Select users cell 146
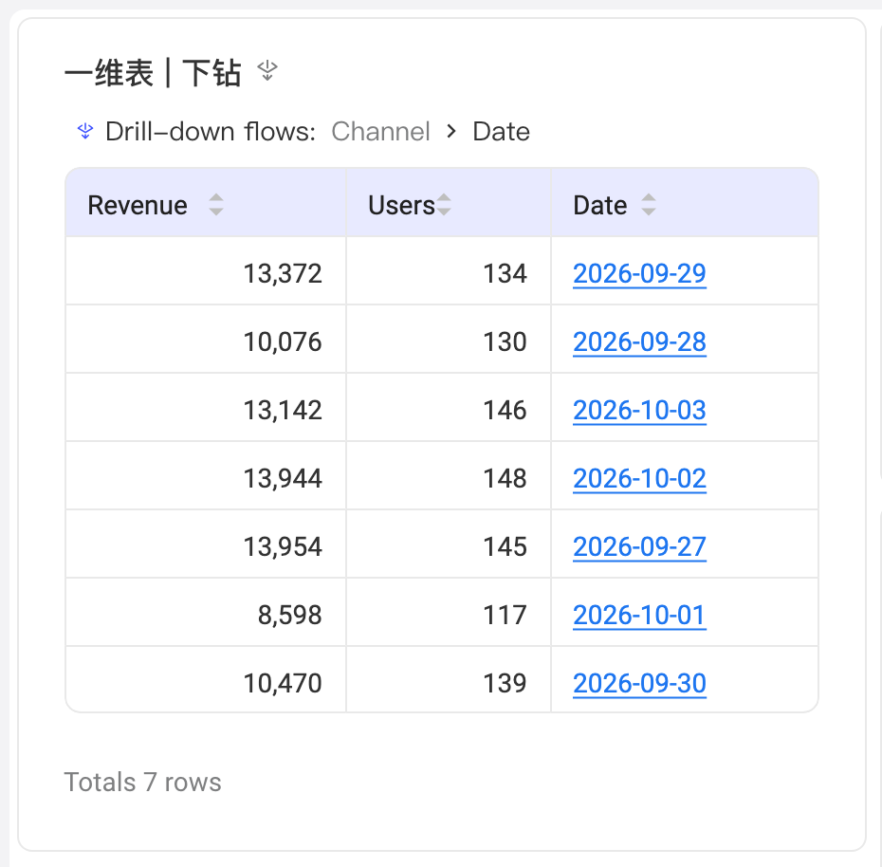882x867 pixels. point(449,407)
